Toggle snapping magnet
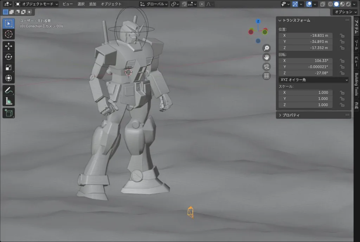Image resolution: width=360 pixels, height=242 pixels. tap(184, 4)
